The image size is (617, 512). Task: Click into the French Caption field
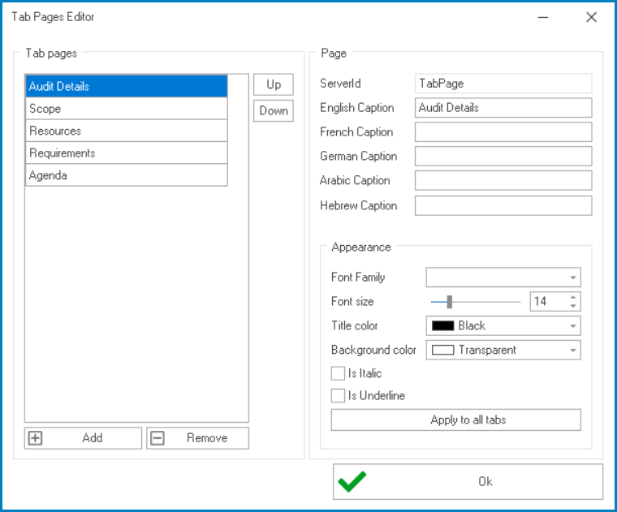(503, 131)
